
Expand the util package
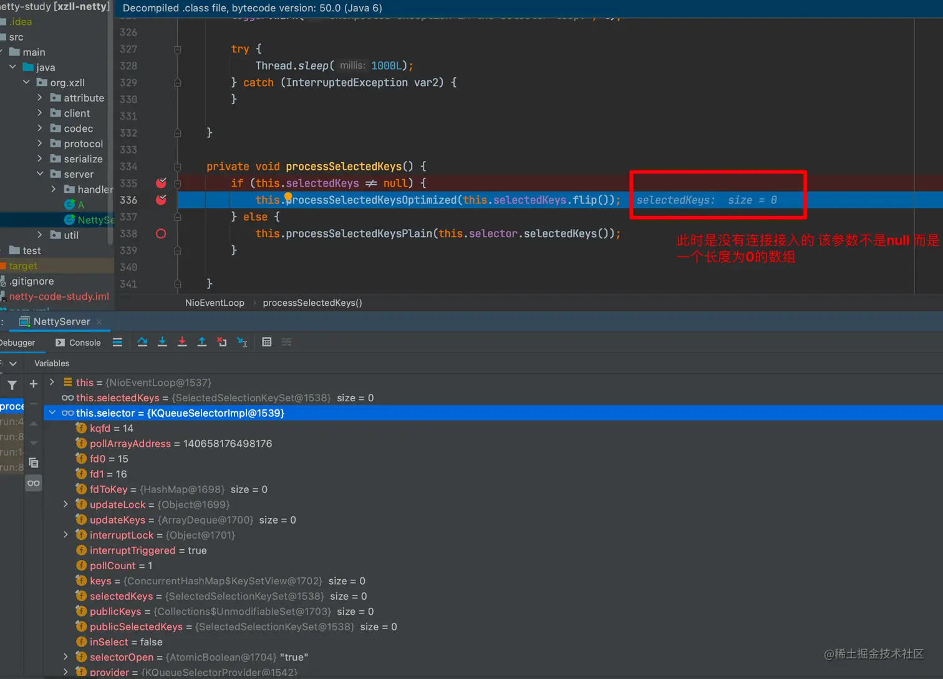point(40,235)
